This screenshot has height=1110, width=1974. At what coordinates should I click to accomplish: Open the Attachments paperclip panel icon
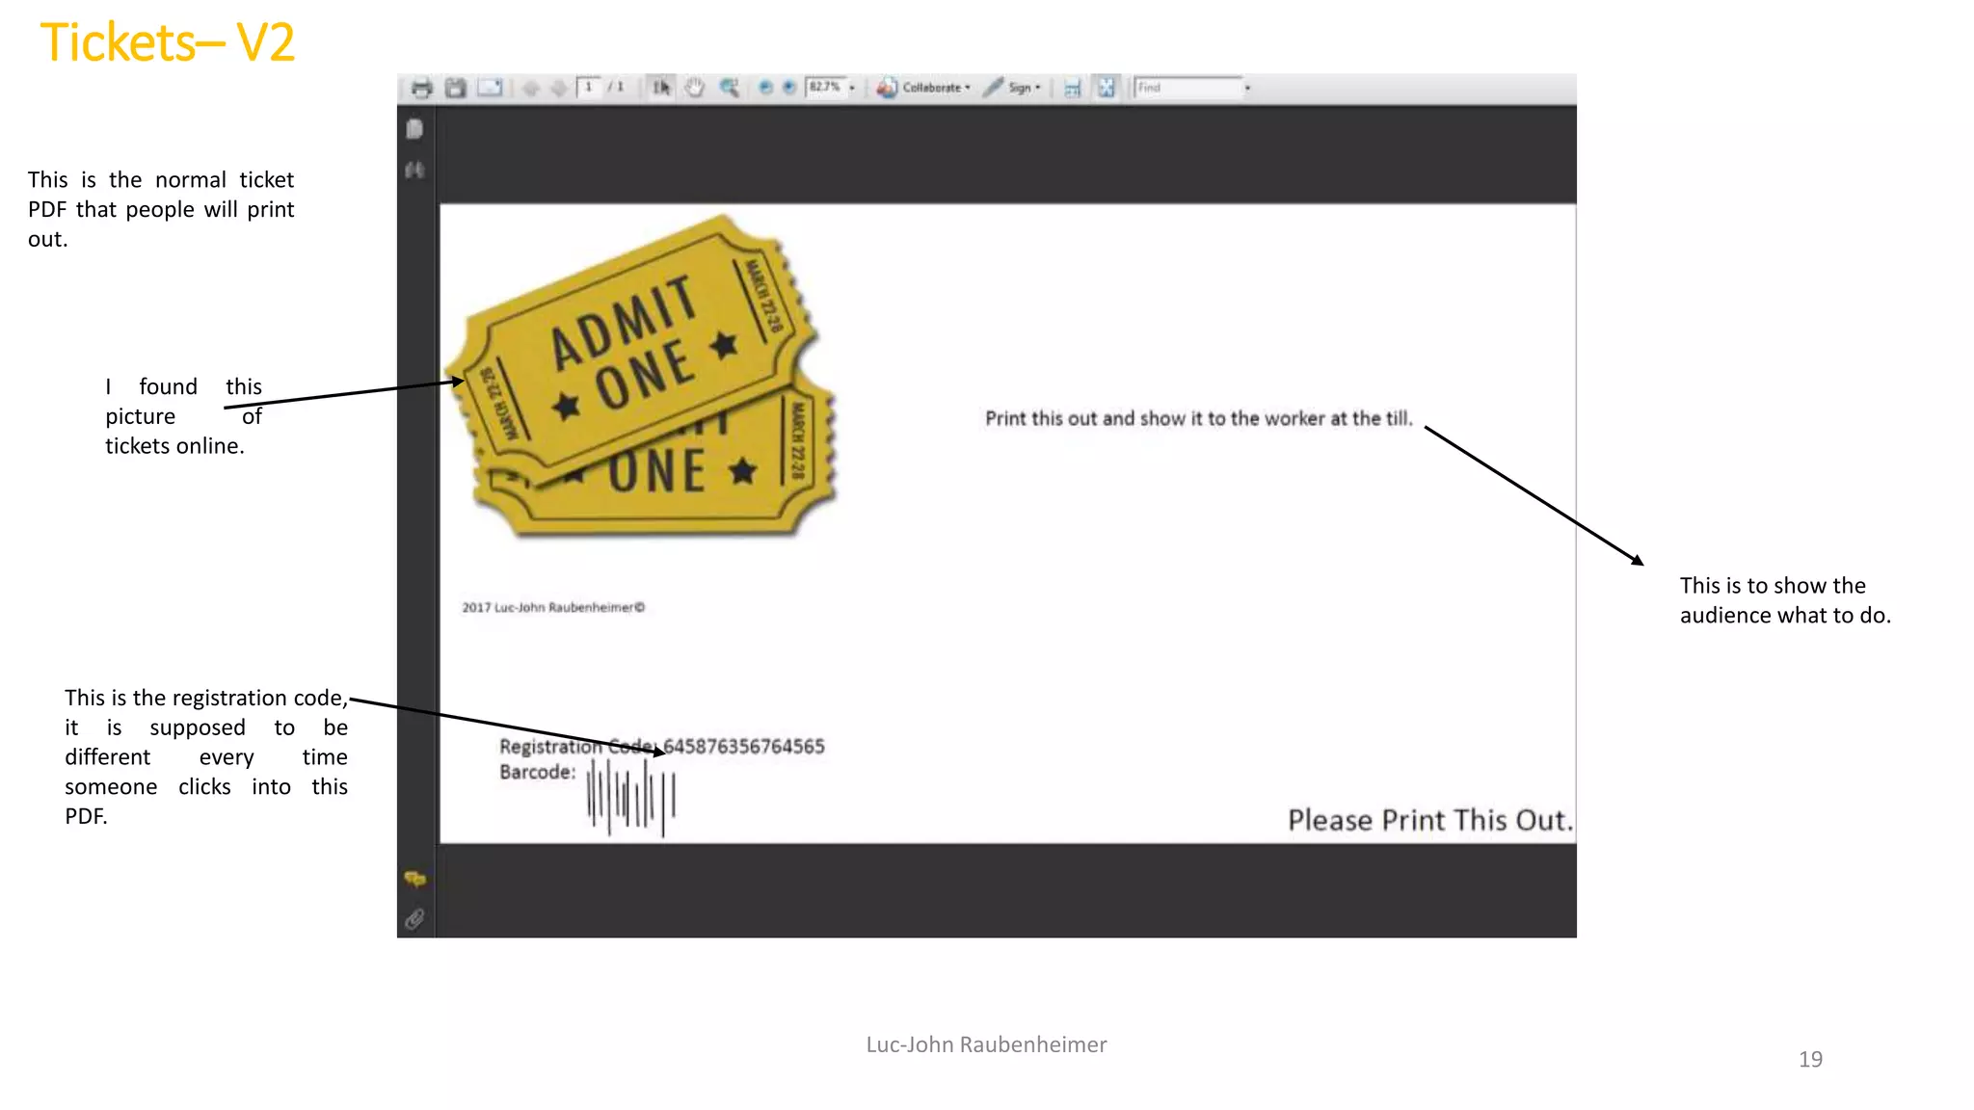(414, 919)
